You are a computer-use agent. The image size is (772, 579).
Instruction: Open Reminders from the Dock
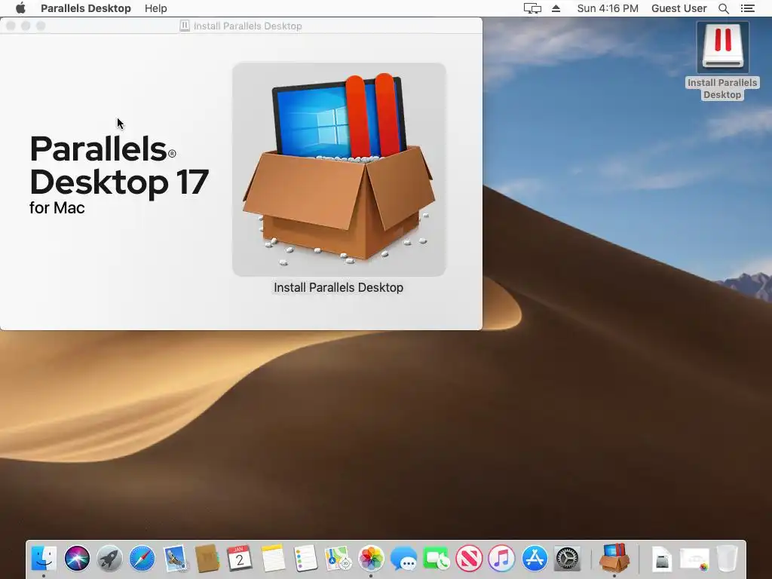[x=305, y=559]
